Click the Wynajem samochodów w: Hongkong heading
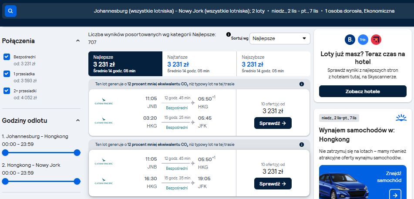The width and height of the screenshot is (414, 199). tap(357, 135)
